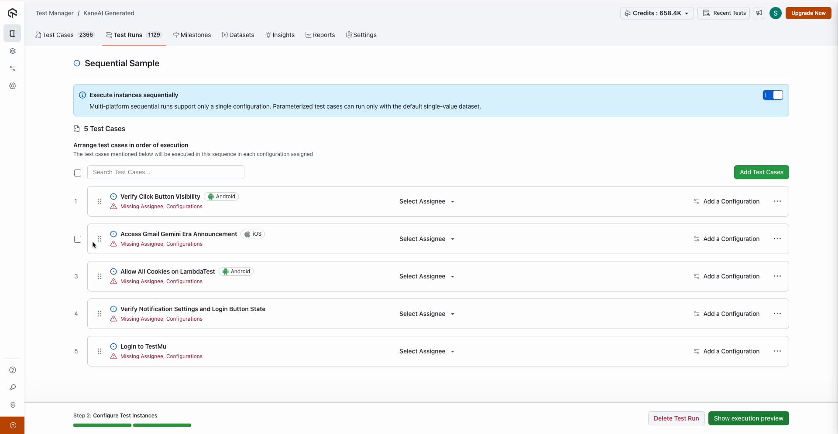Open the settings gear in sidebar
The width and height of the screenshot is (838, 434).
pos(13,86)
